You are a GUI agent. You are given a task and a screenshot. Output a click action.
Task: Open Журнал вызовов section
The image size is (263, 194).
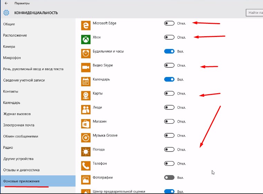pos(38,114)
